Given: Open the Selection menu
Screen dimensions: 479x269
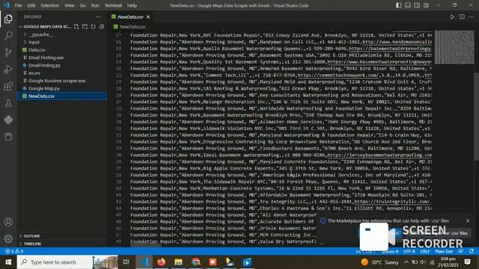Looking at the screenshot, I should tap(50, 5).
